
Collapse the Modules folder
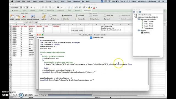[137, 30]
